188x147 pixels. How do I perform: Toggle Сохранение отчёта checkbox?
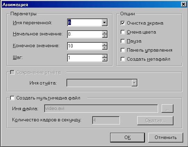coord(12,72)
